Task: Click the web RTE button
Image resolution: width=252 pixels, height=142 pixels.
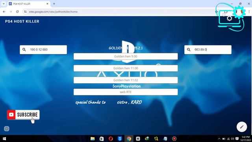Action: [126, 92]
